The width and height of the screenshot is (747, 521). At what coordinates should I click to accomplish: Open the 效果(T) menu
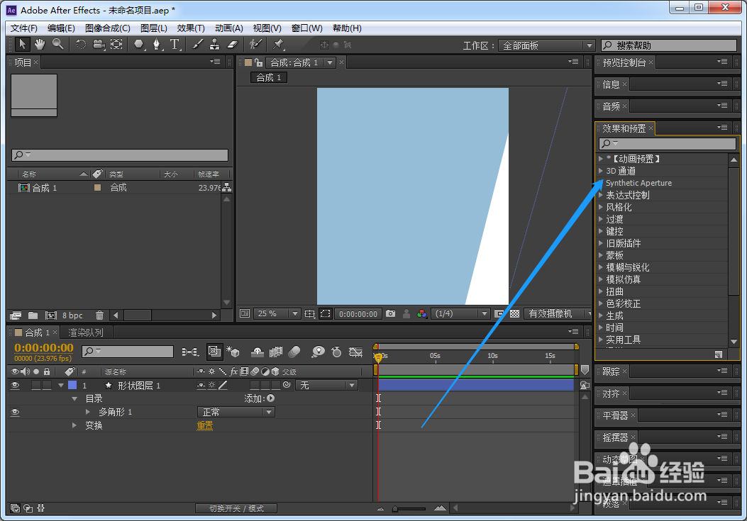[x=191, y=28]
